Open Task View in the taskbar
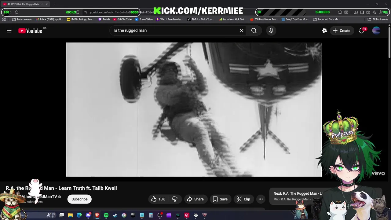391x220 pixels. coord(61,215)
